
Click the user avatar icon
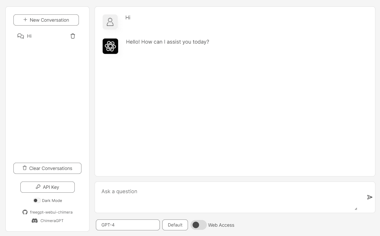(x=110, y=22)
